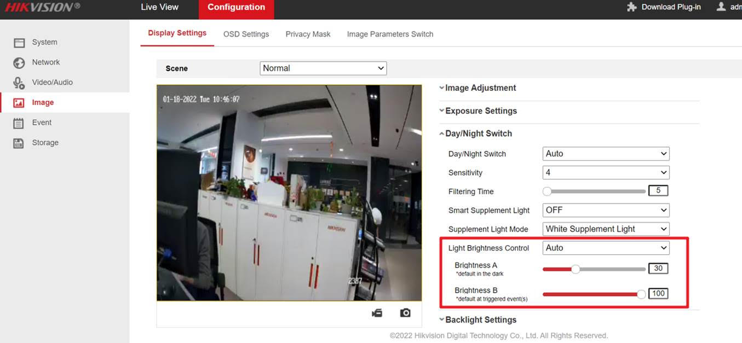
Task: Go to Live View
Action: (159, 7)
